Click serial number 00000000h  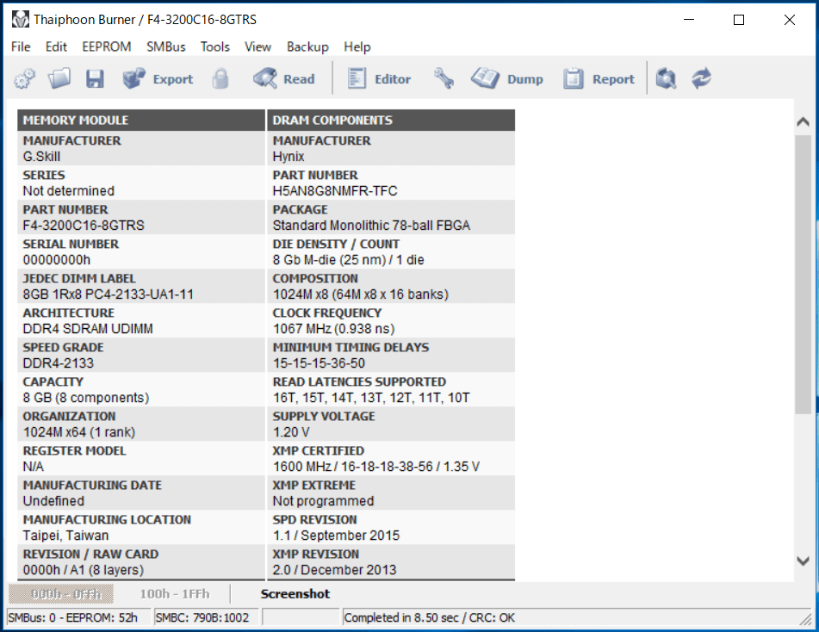click(x=57, y=260)
